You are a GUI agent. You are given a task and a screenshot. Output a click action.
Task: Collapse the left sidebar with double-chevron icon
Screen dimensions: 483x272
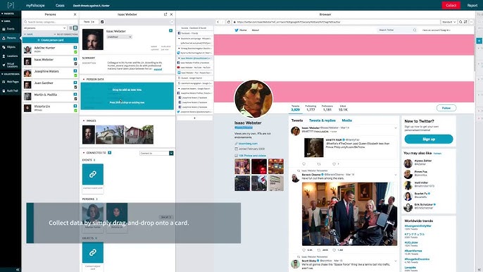coord(18,269)
